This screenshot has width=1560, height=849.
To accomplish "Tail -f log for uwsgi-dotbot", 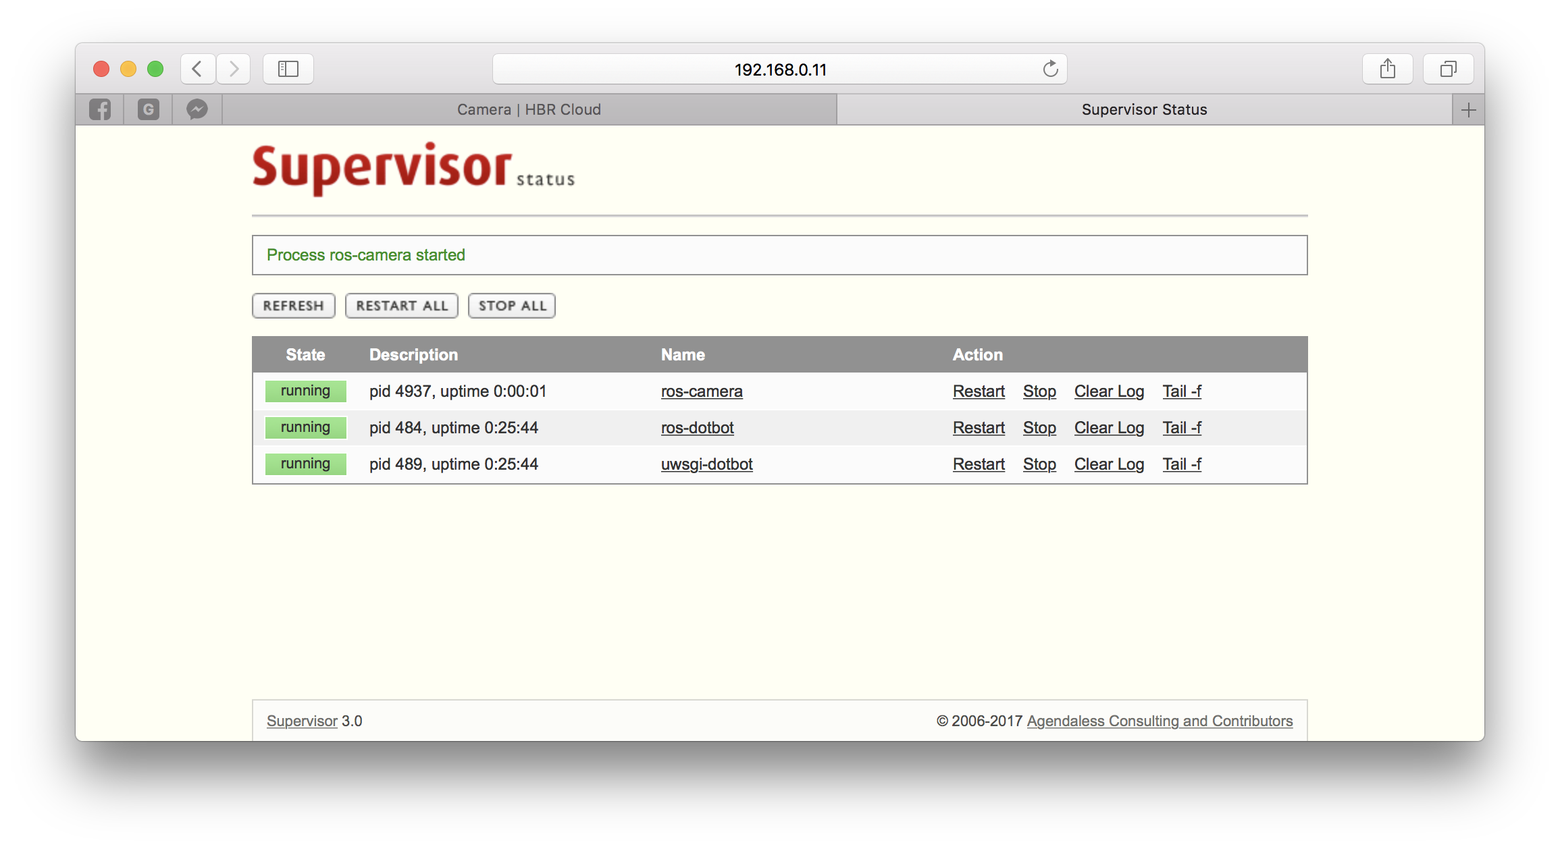I will click(x=1182, y=463).
